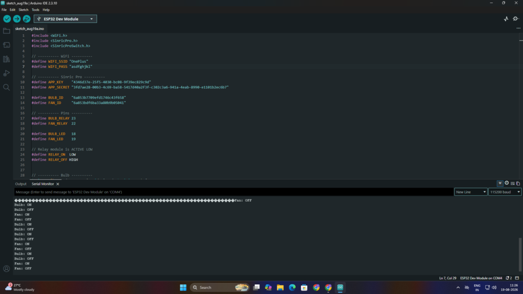Open the Help menu
The image size is (523, 294).
[x=46, y=10]
